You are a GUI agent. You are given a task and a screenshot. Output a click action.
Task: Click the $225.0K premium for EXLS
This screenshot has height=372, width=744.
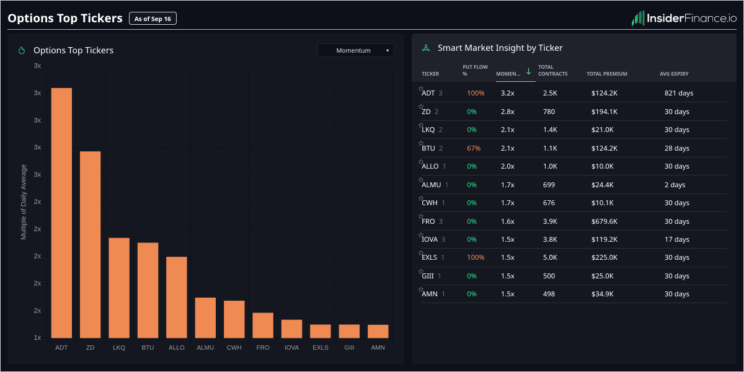(604, 257)
